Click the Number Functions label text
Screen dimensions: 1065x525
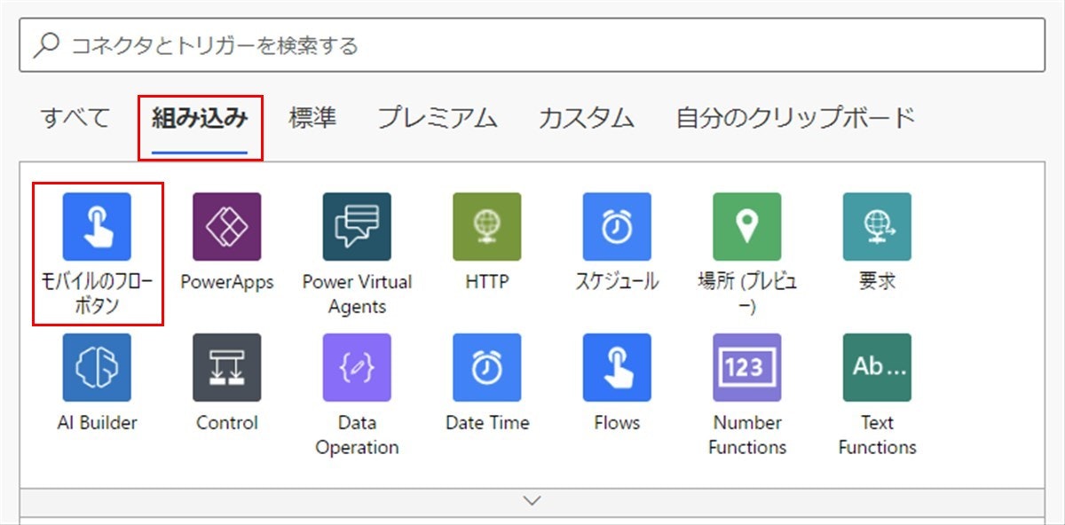[x=747, y=435]
